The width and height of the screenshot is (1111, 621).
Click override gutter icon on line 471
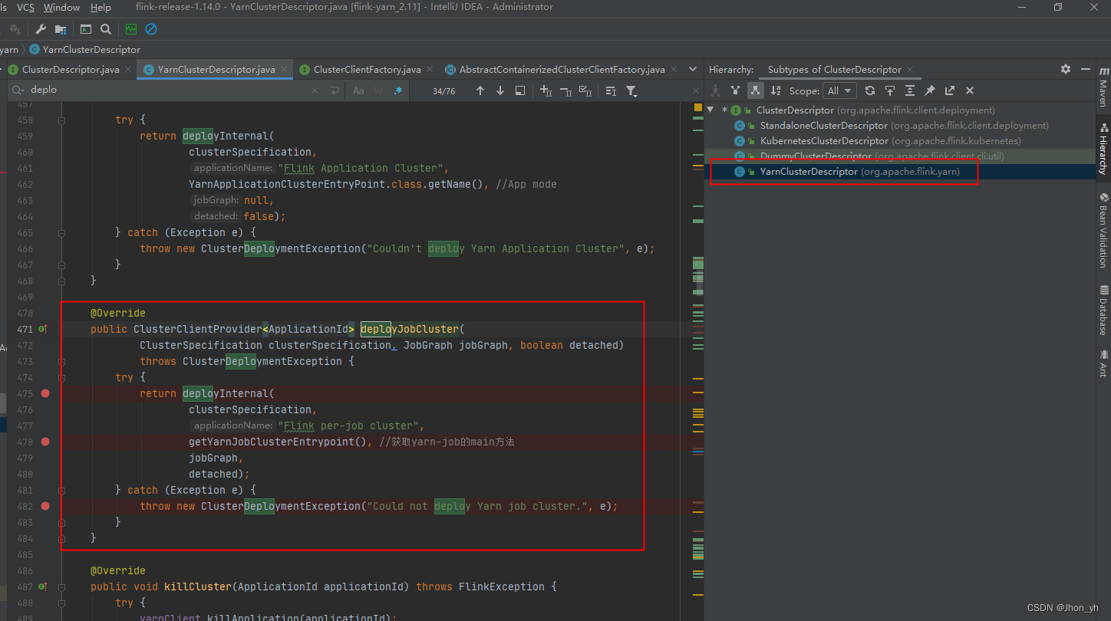pyautogui.click(x=43, y=329)
